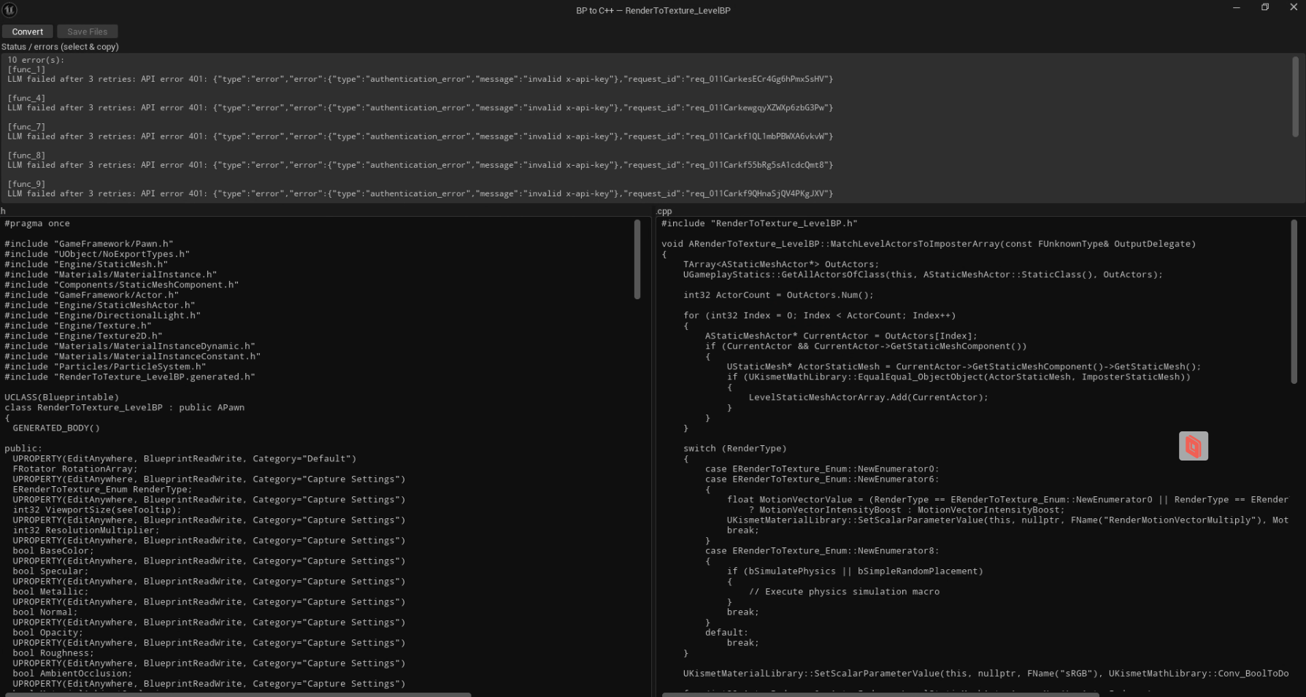The height and width of the screenshot is (697, 1306).
Task: Click the '10 error(s):' line
Action: click(36, 60)
